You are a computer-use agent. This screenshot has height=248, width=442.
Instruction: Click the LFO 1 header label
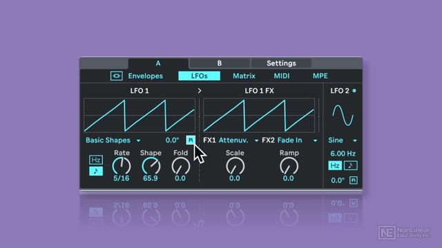point(140,91)
